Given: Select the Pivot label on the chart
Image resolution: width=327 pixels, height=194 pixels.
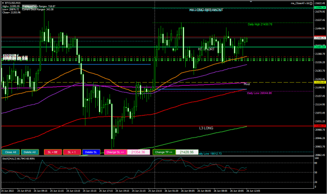Looking at the screenshot, I should (x=247, y=84).
